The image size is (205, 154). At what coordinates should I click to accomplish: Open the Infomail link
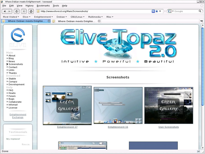(x=13, y=105)
